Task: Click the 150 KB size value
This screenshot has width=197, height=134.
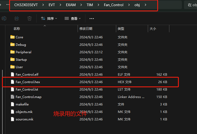Action: point(162,97)
